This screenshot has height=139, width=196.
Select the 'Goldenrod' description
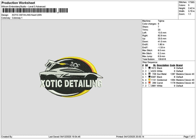162,80
